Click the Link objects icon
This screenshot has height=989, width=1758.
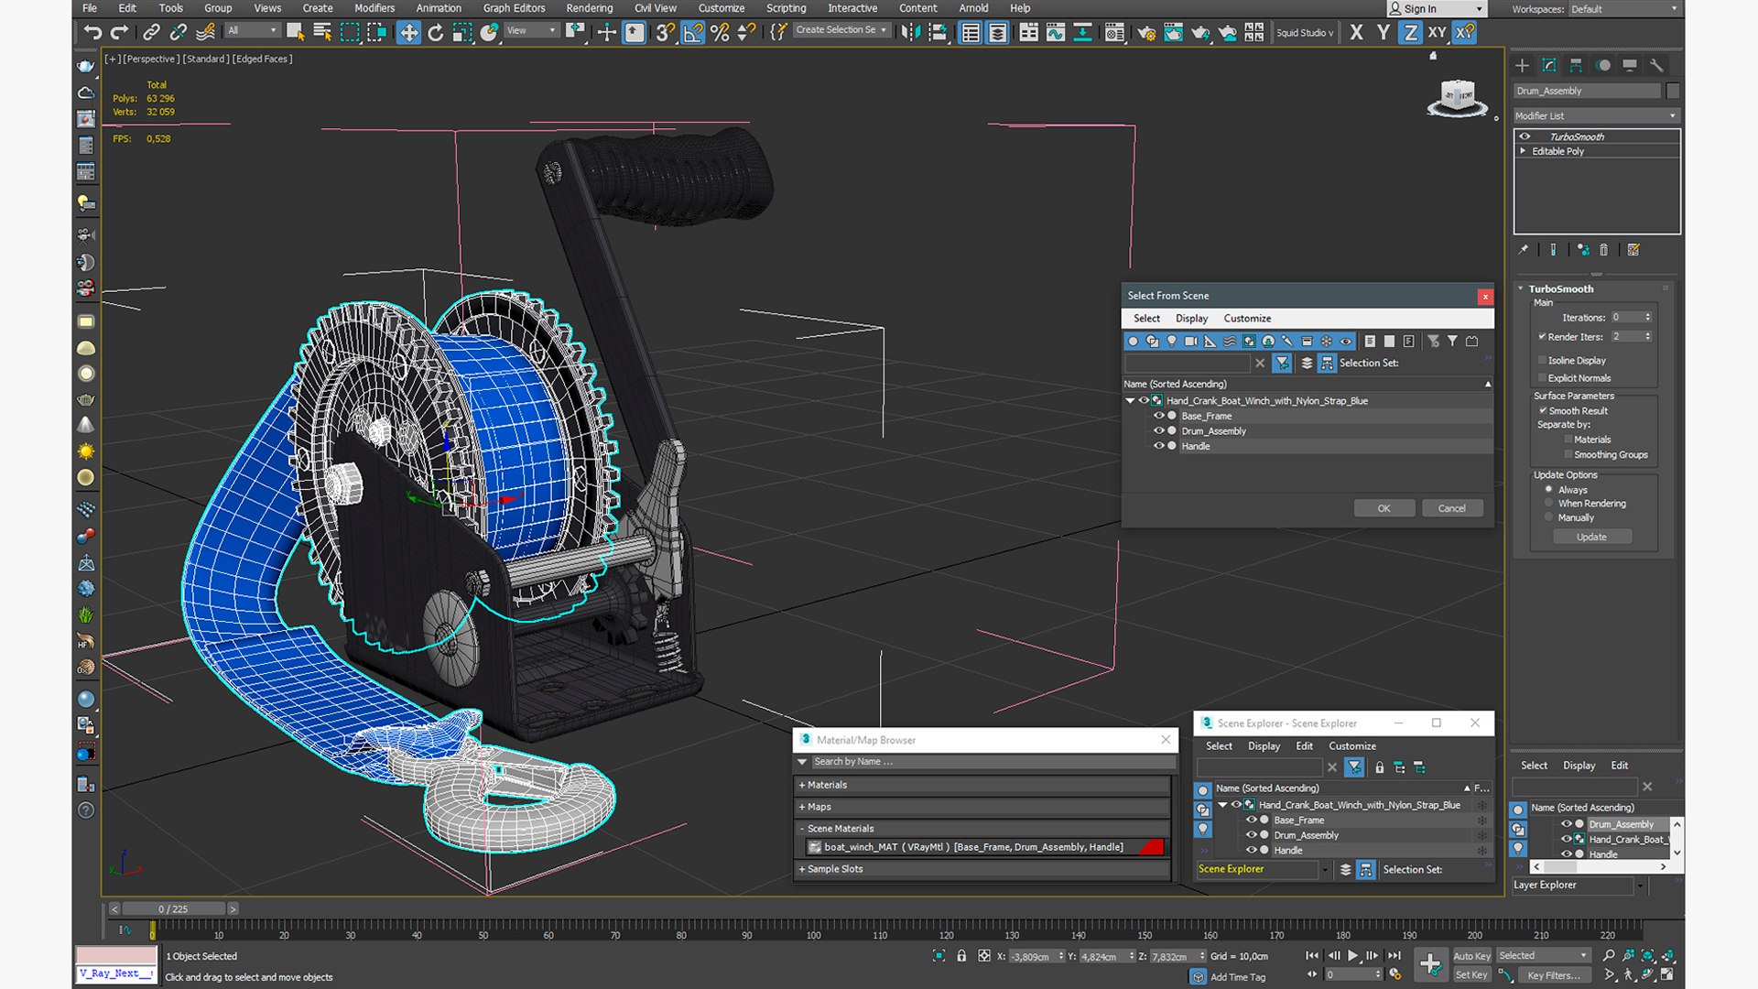click(151, 33)
